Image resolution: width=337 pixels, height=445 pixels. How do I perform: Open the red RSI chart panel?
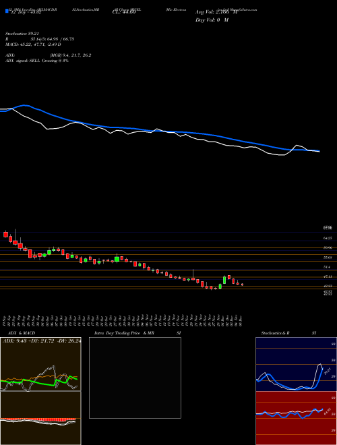(296, 418)
